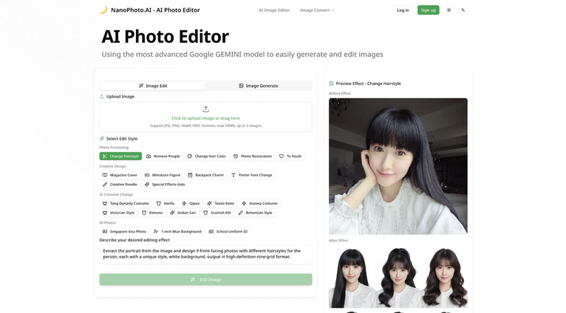Choose the 1-inch Blue Background option
The width and height of the screenshot is (566, 313).
177,232
